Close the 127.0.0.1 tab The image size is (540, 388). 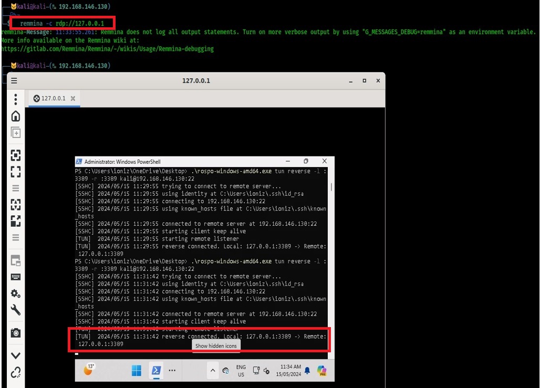(x=73, y=99)
